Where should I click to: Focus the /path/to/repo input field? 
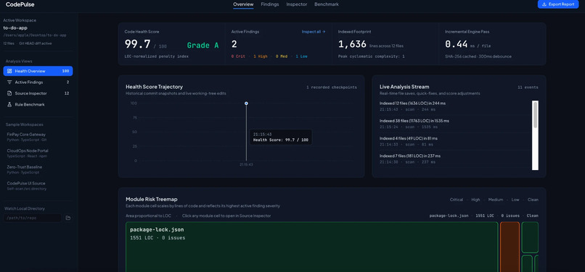click(33, 218)
